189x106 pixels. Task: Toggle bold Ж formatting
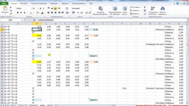point(18,12)
